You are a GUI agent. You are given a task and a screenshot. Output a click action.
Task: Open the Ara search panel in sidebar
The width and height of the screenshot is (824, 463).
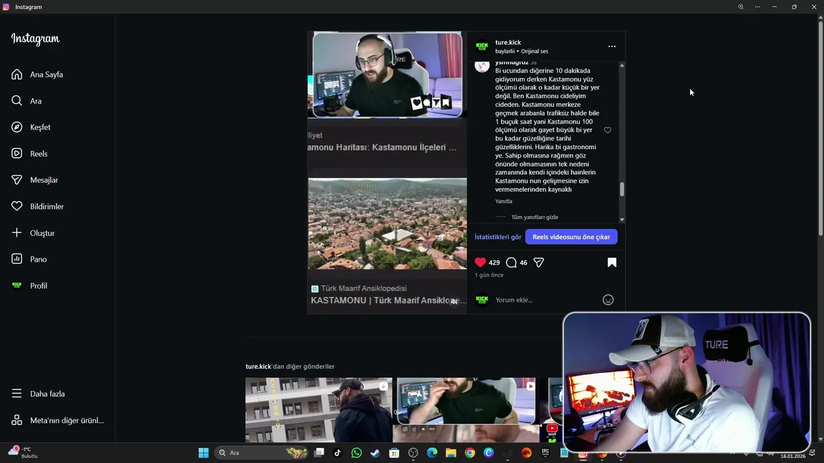pos(26,101)
